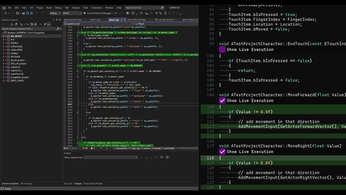Switch to game_session.cpp tab
The width and height of the screenshot is (346, 195).
(73, 20)
